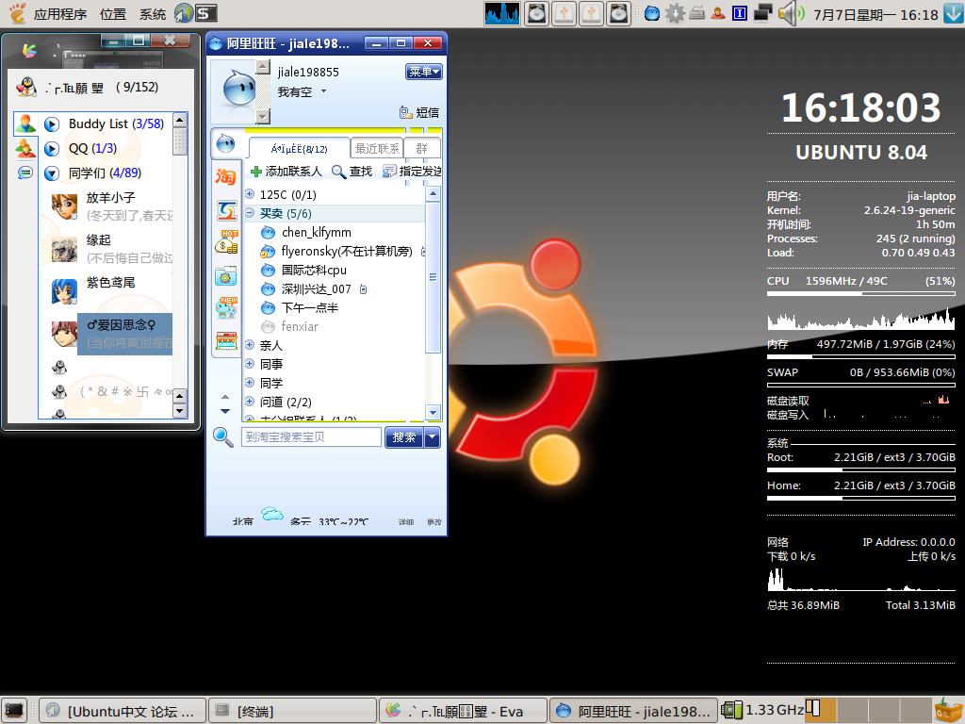
Task: Open the 菜单 dropdown menu
Action: [423, 72]
